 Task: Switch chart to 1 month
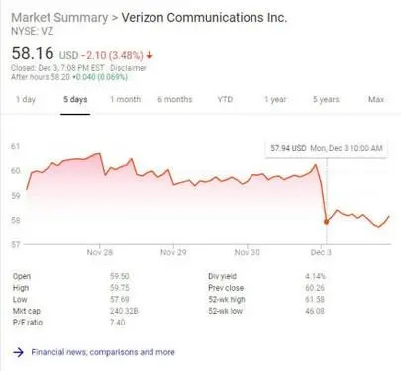(126, 99)
